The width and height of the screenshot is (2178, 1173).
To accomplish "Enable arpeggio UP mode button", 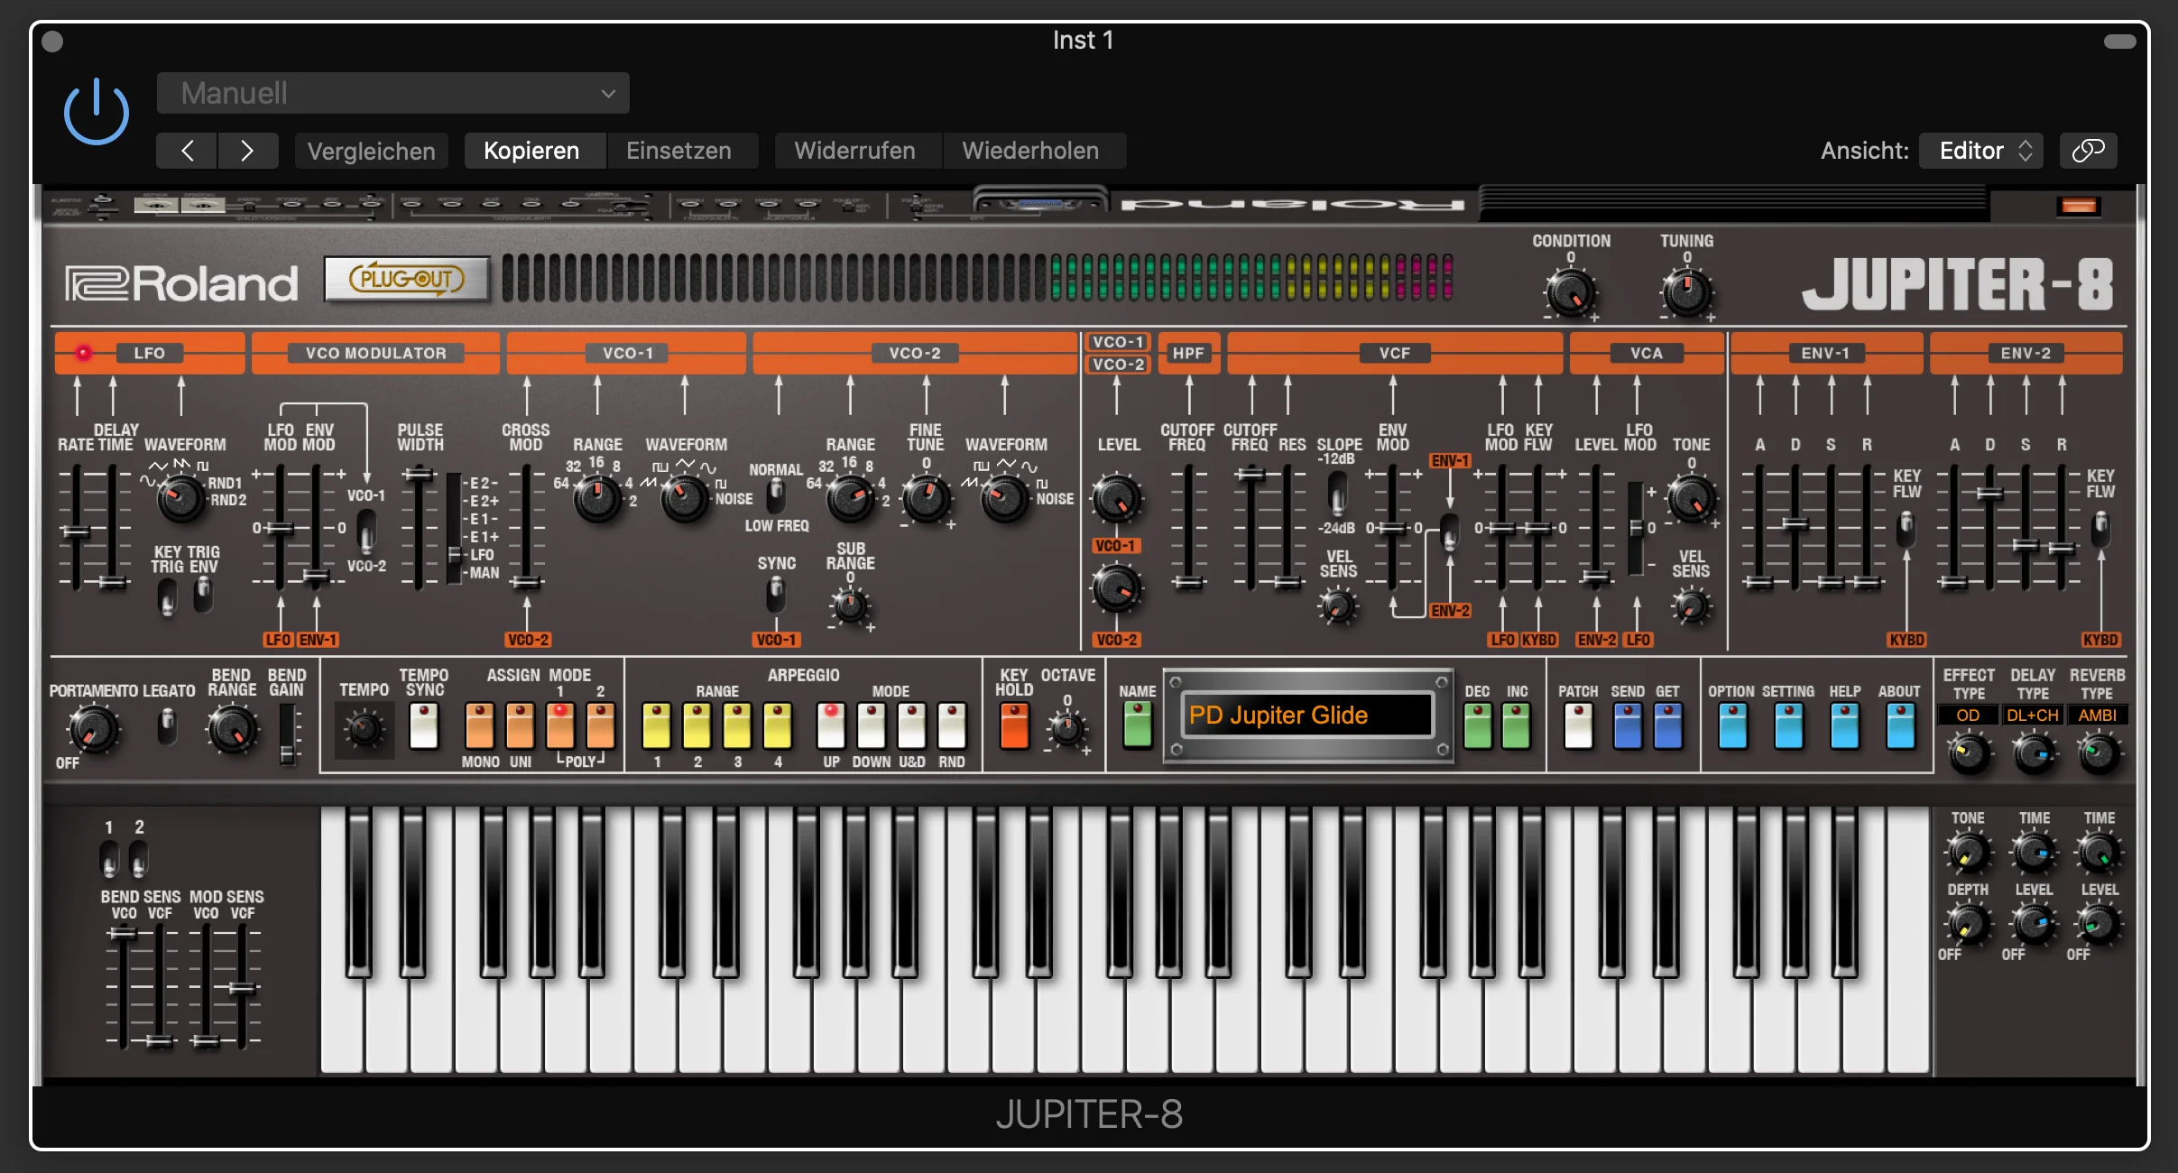I will (830, 725).
